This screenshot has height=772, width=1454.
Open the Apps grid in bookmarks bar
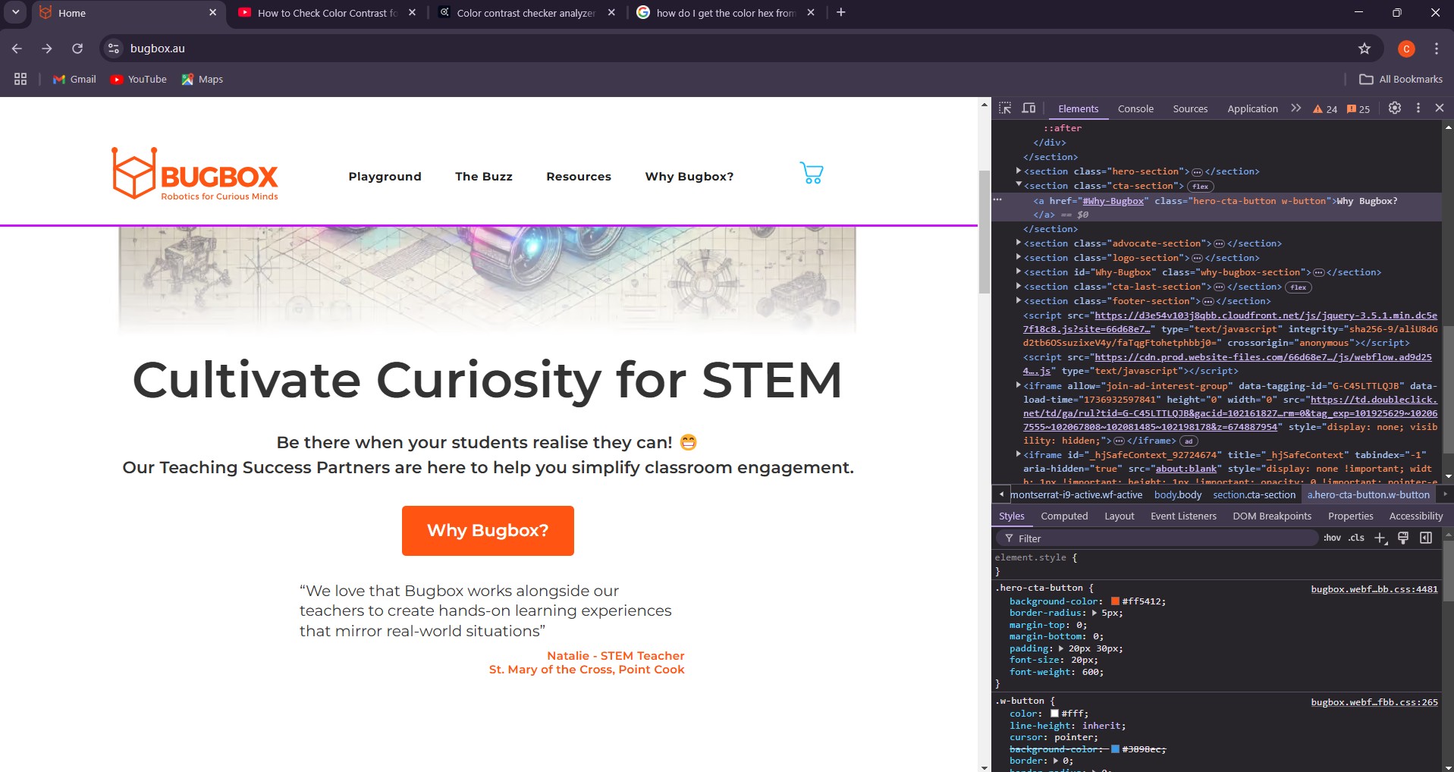point(20,79)
